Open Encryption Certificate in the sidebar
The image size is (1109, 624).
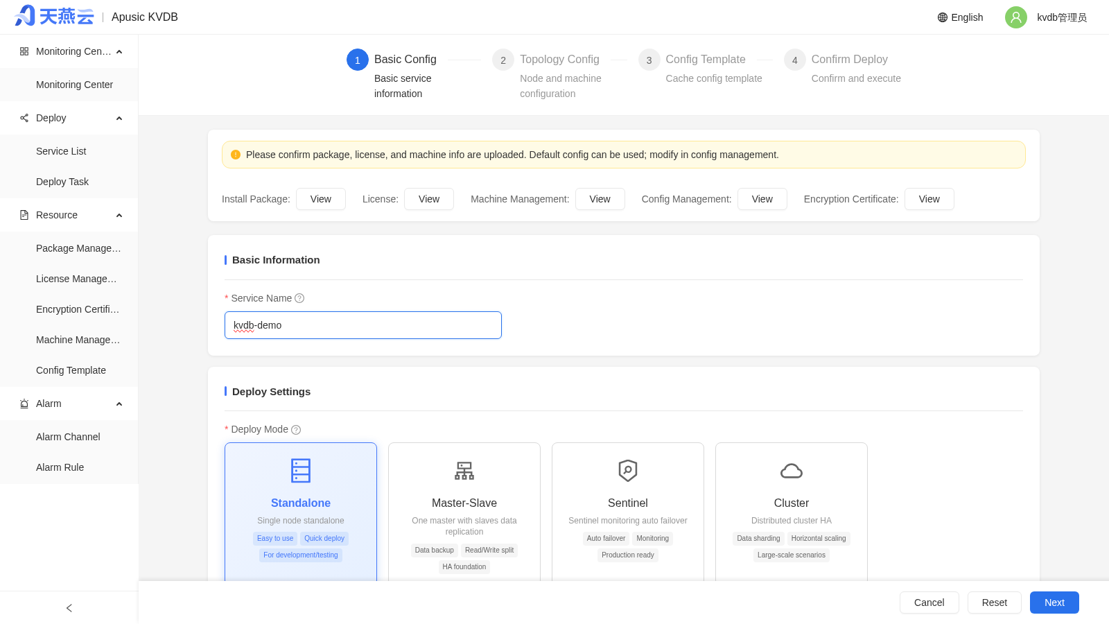pyautogui.click(x=69, y=309)
